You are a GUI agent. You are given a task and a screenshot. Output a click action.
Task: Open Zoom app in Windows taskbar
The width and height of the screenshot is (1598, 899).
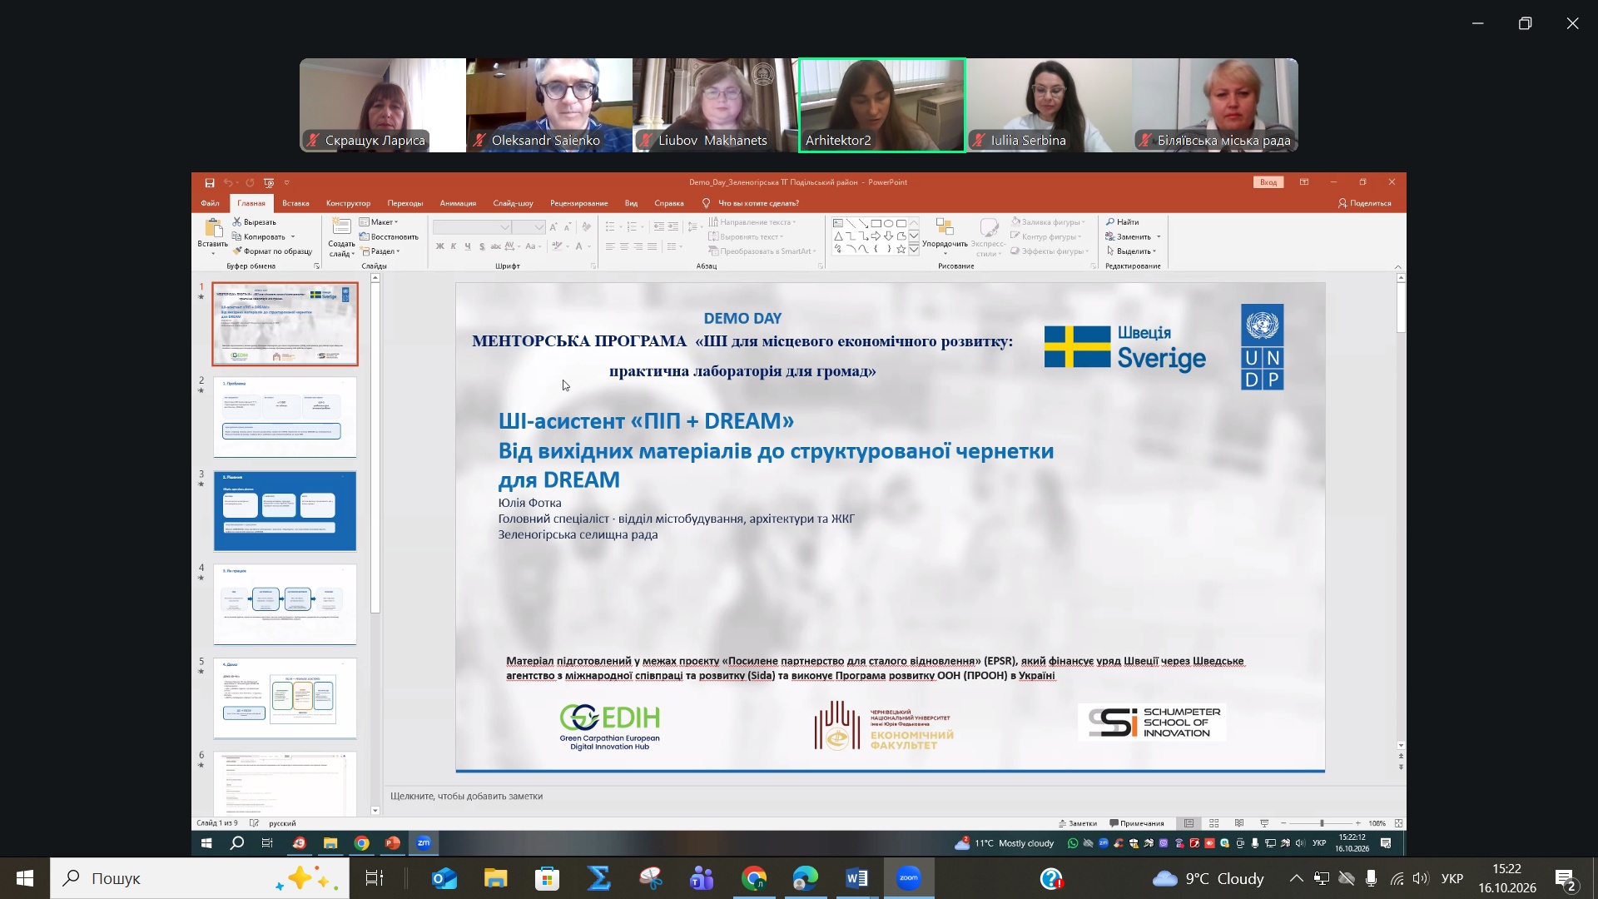(x=909, y=878)
